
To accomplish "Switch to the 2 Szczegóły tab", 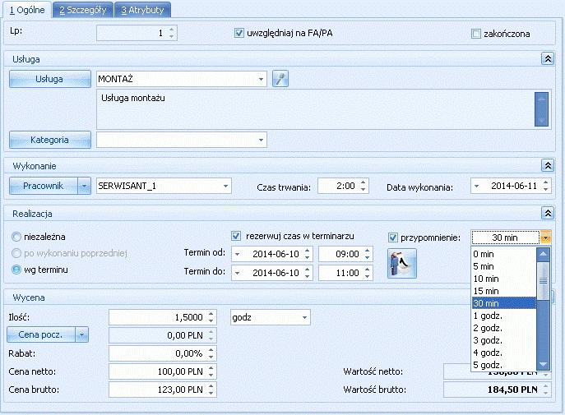I will click(83, 10).
